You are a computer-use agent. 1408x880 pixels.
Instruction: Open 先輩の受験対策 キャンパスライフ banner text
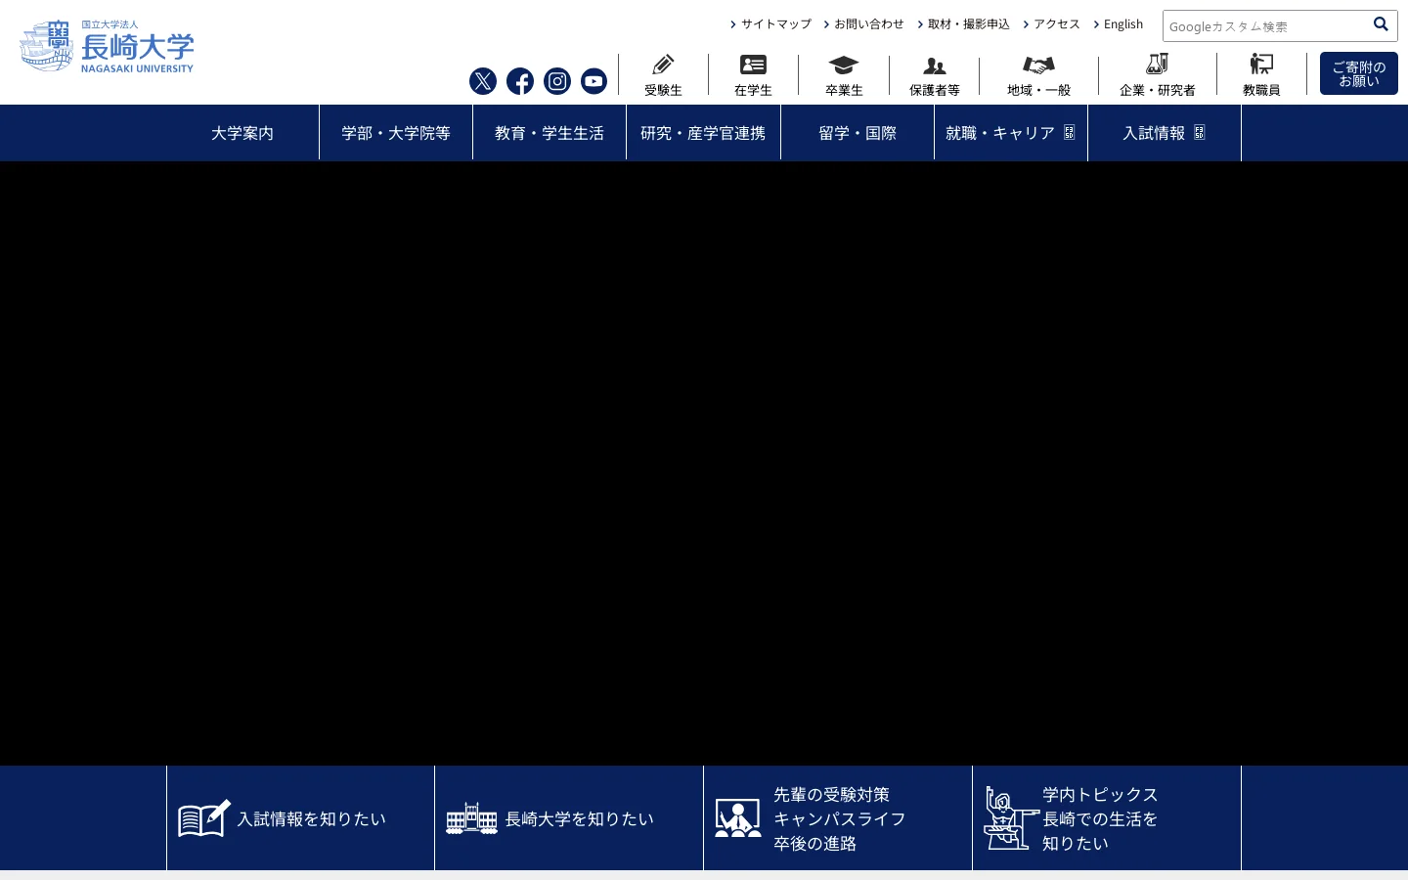pos(840,819)
